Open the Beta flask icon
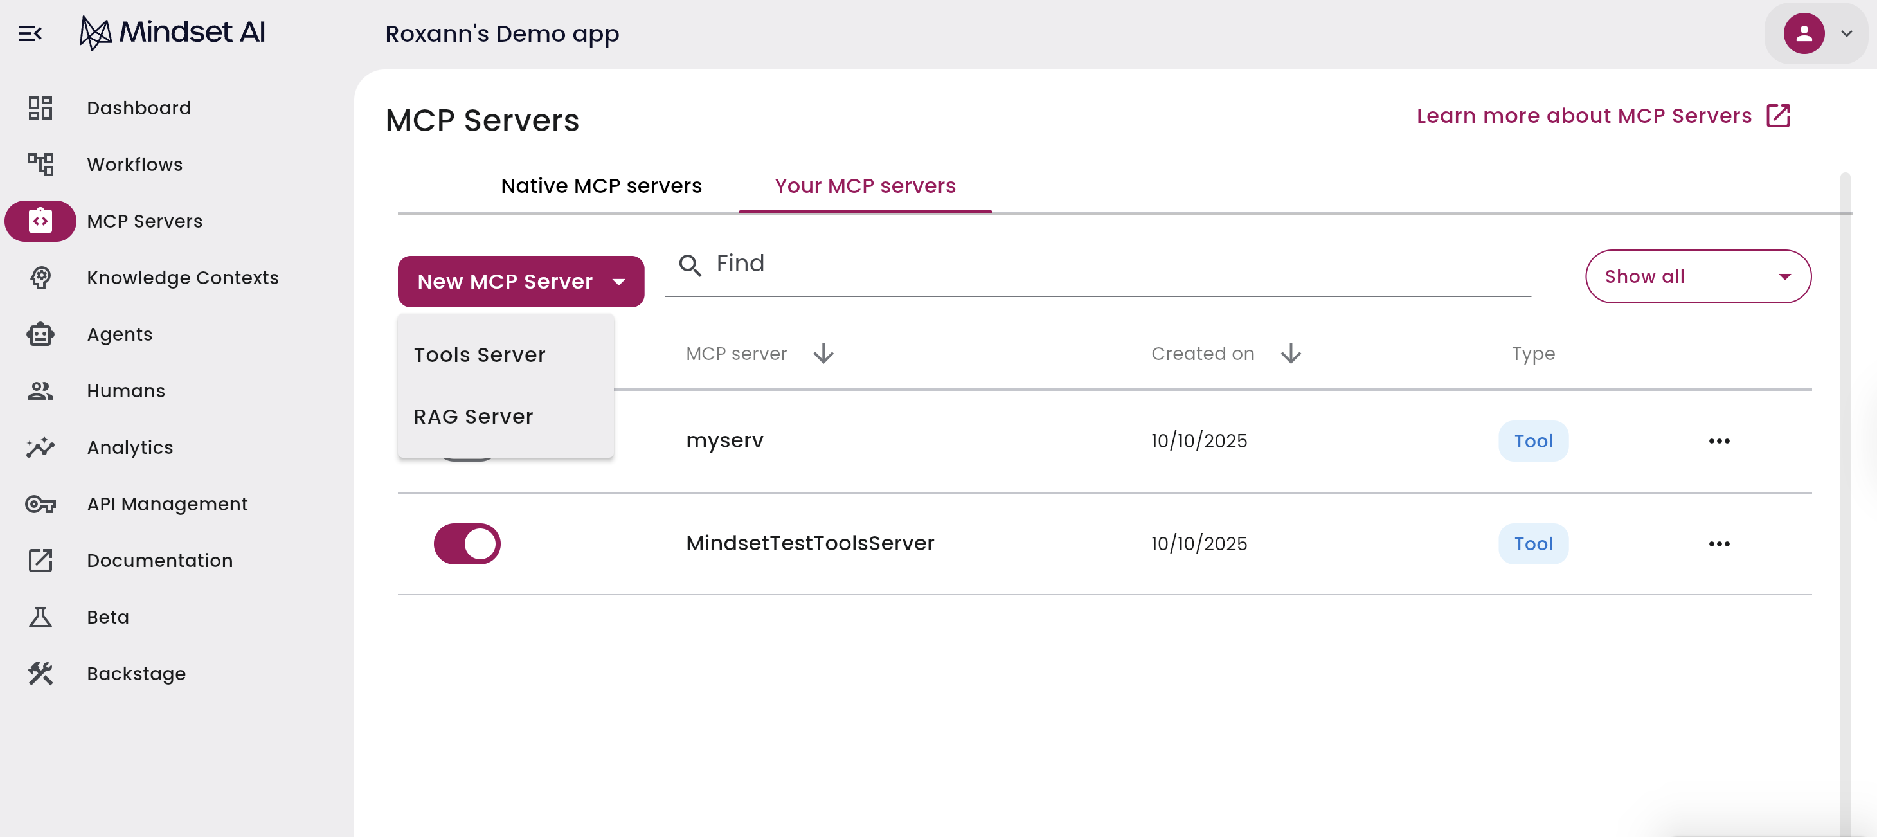Image resolution: width=1877 pixels, height=837 pixels. pyautogui.click(x=40, y=617)
